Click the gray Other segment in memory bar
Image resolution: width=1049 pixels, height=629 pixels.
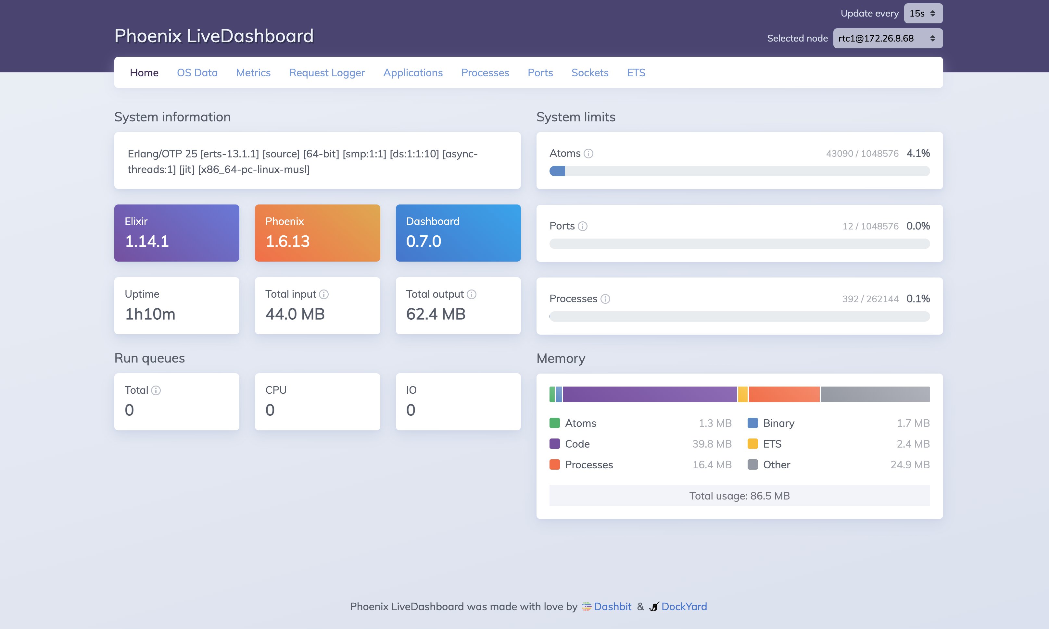875,394
